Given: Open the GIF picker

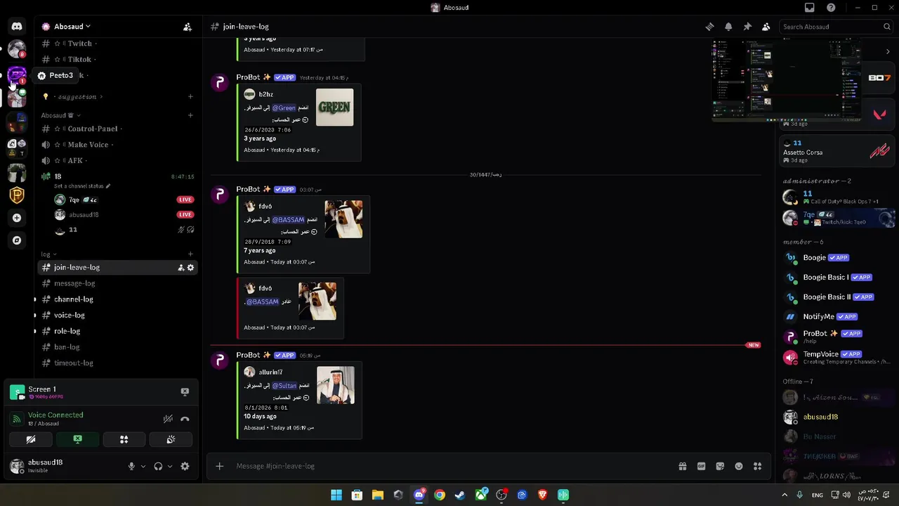Looking at the screenshot, I should tap(701, 466).
